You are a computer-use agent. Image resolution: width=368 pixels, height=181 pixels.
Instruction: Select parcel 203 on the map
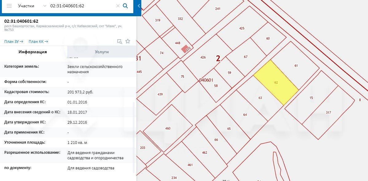coord(143,148)
